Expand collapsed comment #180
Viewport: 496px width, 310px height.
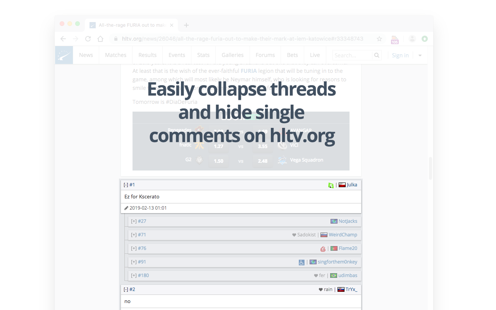[x=134, y=276]
